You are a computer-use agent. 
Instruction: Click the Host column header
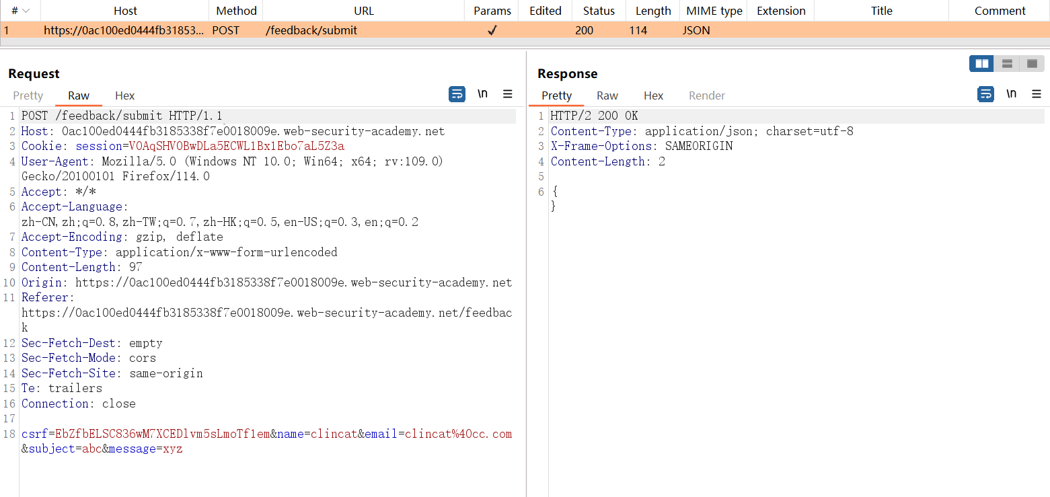[x=125, y=11]
